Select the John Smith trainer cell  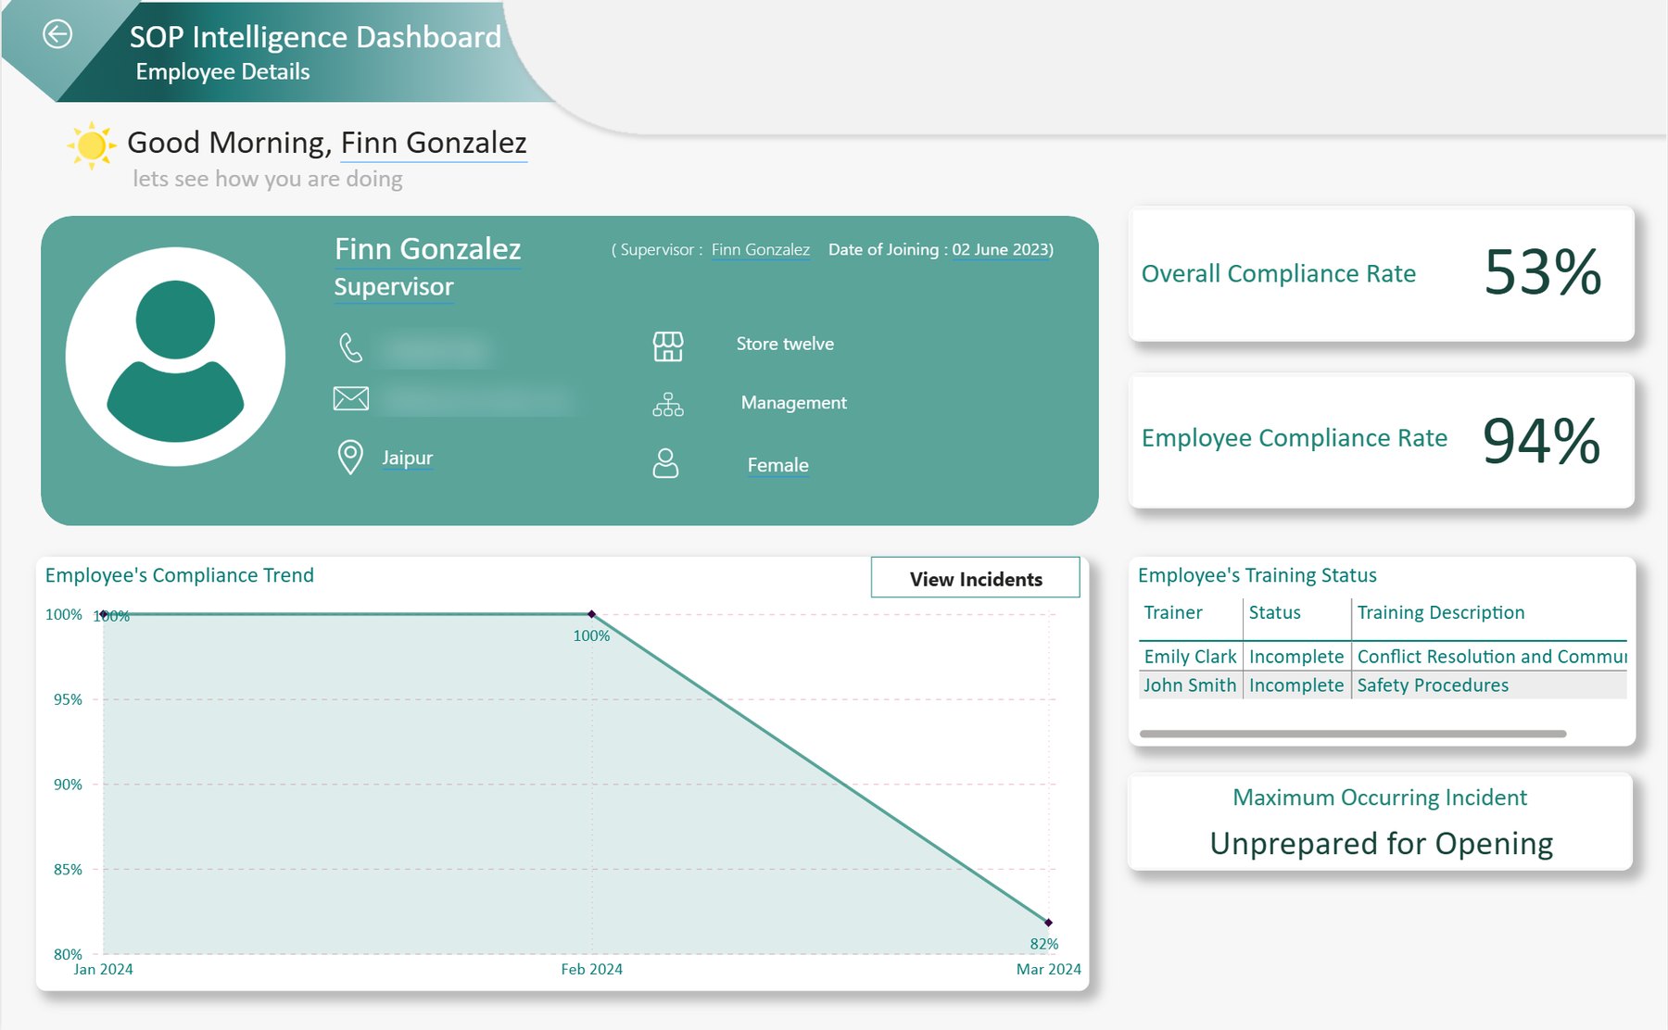coord(1190,685)
